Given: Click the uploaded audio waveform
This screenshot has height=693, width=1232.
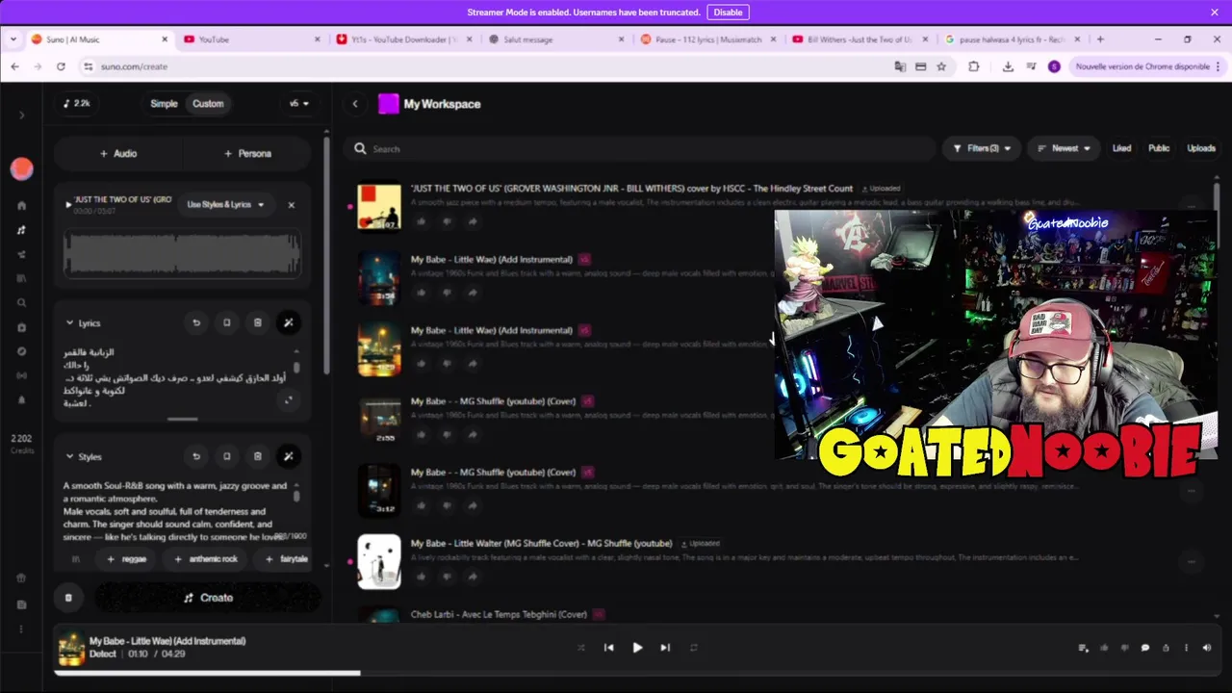Looking at the screenshot, I should 182,255.
